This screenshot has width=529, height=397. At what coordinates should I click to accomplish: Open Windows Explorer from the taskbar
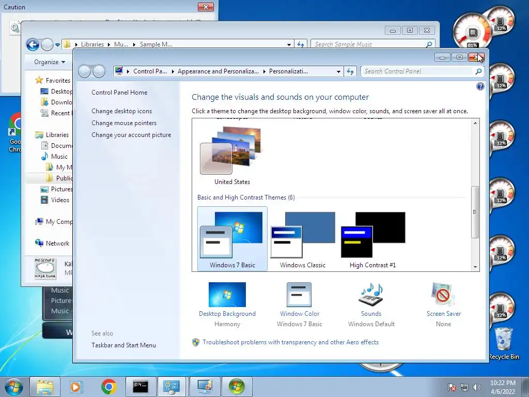[x=45, y=387]
